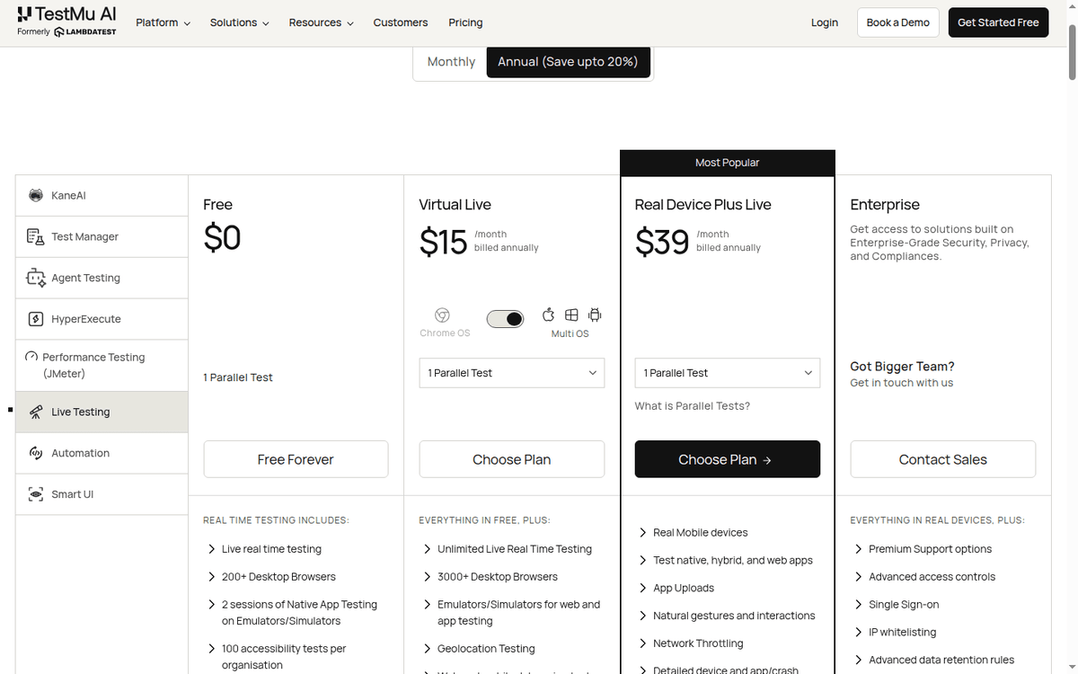This screenshot has width=1078, height=674.
Task: Click the TestMu AI logo
Action: coord(66,22)
